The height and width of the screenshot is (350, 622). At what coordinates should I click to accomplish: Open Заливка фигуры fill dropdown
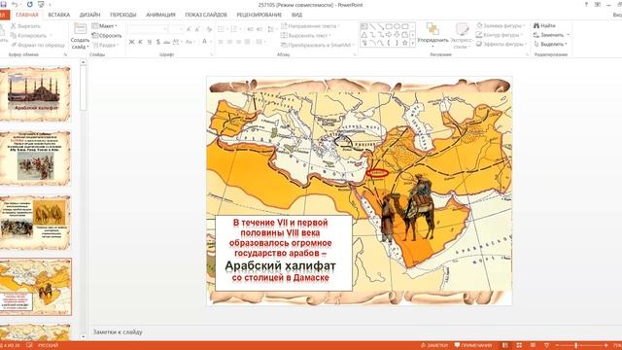click(x=501, y=26)
